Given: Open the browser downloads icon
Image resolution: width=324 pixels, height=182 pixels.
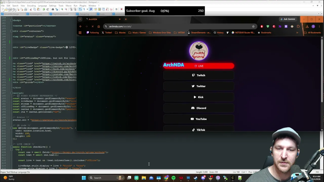Looking at the screenshot, I should click(307, 26).
